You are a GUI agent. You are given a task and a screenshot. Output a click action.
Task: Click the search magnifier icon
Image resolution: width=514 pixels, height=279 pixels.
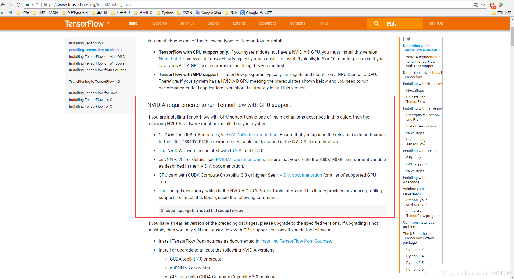pyautogui.click(x=376, y=23)
